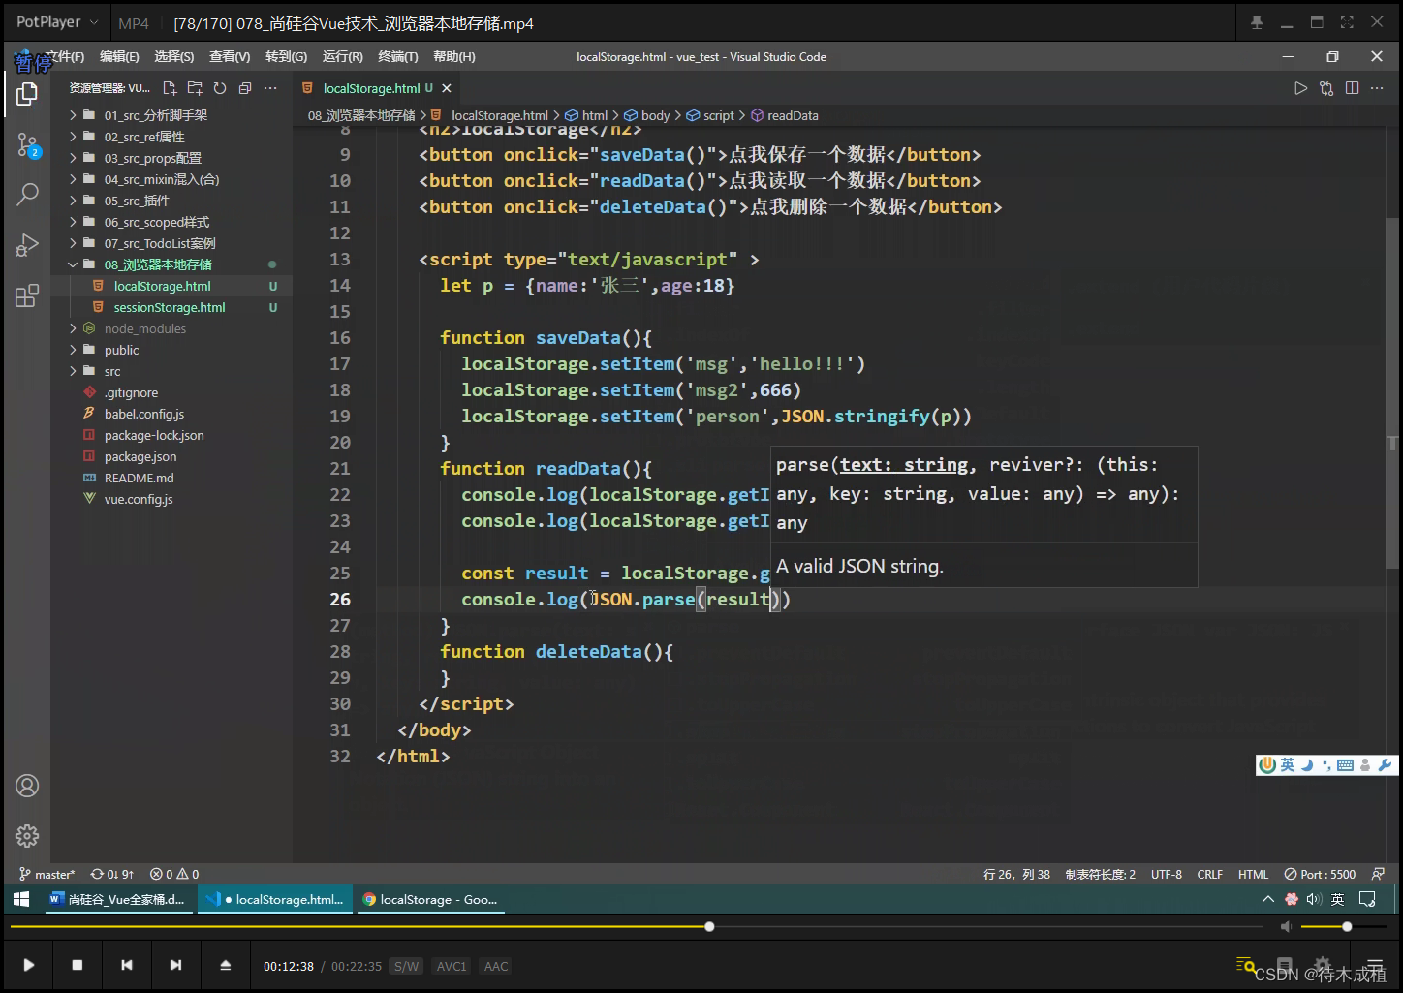Image resolution: width=1403 pixels, height=993 pixels.
Task: Switch to Chrome localStorage taskbar item
Action: [430, 899]
